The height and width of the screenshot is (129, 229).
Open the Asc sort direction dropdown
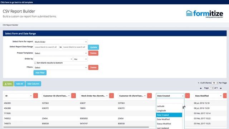pyautogui.click(x=80, y=59)
